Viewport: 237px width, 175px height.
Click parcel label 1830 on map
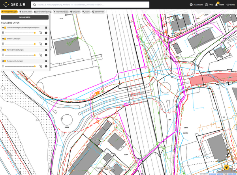[x=186, y=128]
